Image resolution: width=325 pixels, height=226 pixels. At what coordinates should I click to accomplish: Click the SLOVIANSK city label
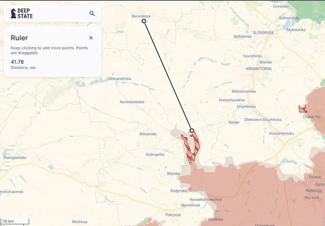point(263,33)
